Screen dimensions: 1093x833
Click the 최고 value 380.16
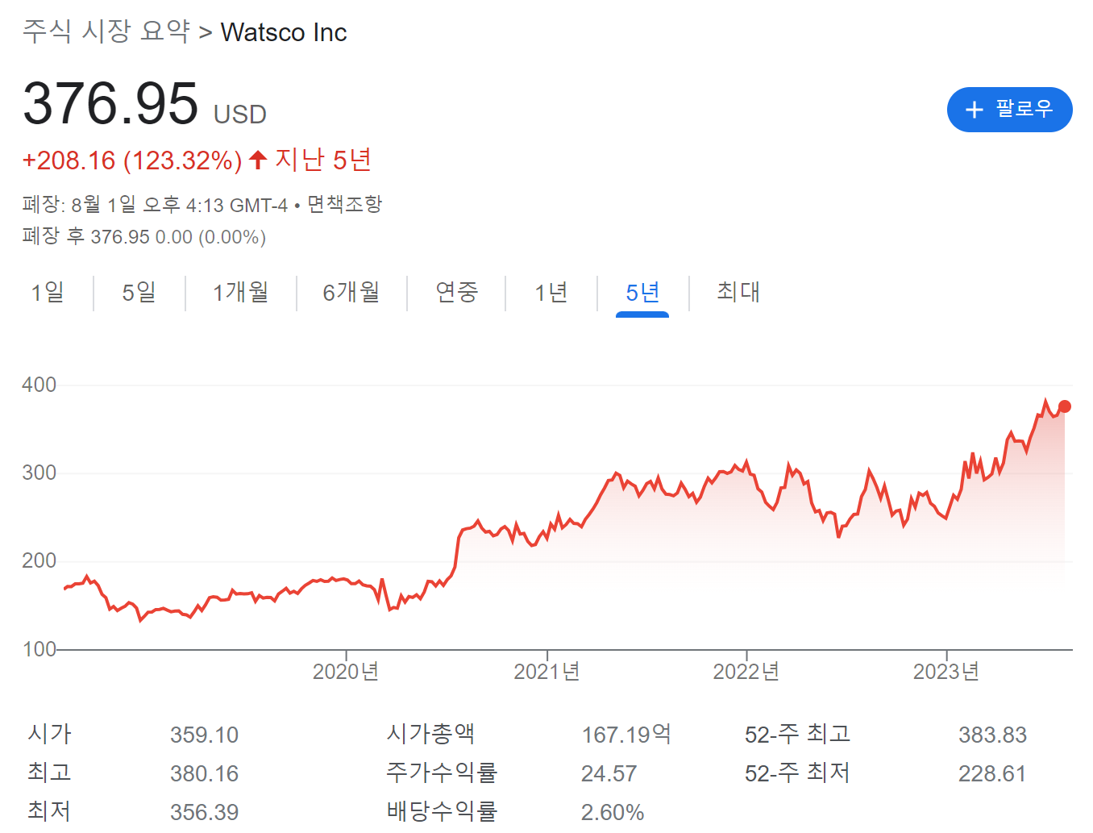(x=204, y=773)
